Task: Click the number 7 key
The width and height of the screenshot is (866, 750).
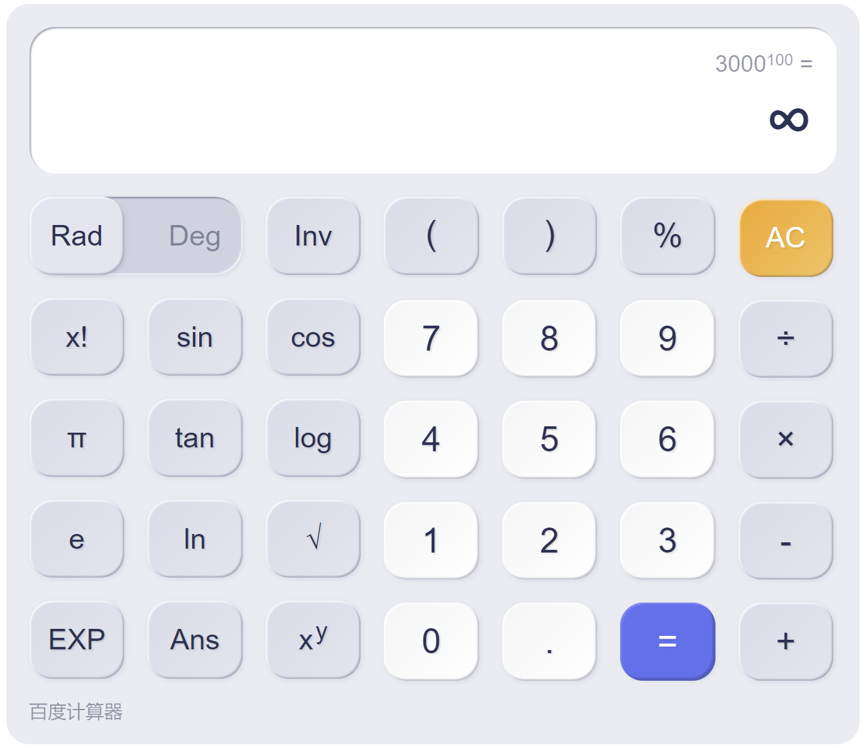Action: pyautogui.click(x=431, y=338)
